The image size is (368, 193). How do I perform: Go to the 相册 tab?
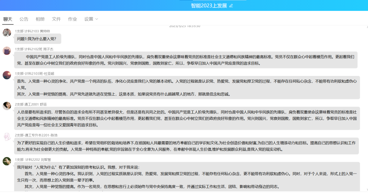coord(40,19)
